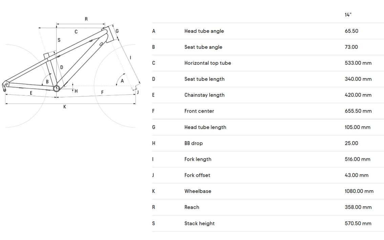The height and width of the screenshot is (240, 384).
Task: Click the Fork length value 516.00 mm
Action: (x=358, y=159)
